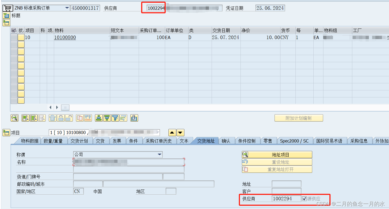The width and height of the screenshot is (389, 209).
Task: Click the table scroll right arrow
Action: pyautogui.click(x=57, y=107)
